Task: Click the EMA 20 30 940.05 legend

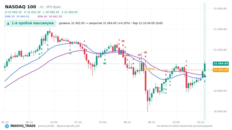Action: (x=17, y=17)
